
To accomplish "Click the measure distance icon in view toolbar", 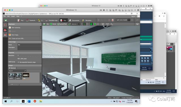I will click(x=107, y=24).
